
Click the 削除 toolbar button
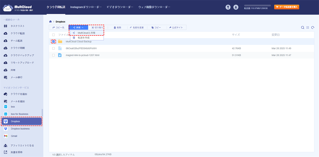click(117, 27)
